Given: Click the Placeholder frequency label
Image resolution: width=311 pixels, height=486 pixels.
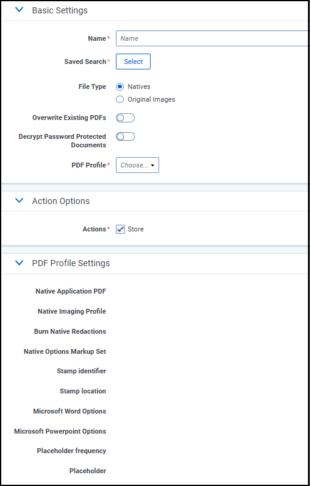Looking at the screenshot, I should (x=71, y=451).
